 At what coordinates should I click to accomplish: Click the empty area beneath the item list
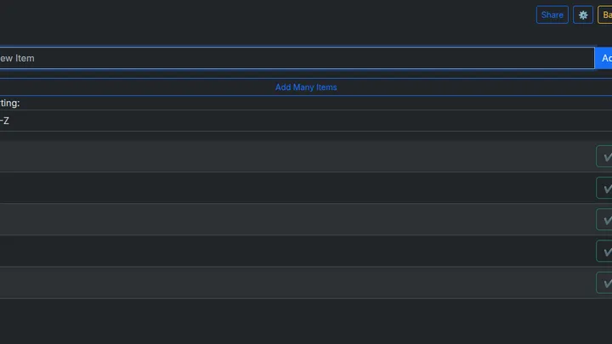coord(306,321)
